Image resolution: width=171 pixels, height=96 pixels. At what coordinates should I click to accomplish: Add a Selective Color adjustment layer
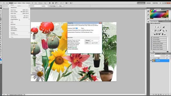[x=165, y=34]
